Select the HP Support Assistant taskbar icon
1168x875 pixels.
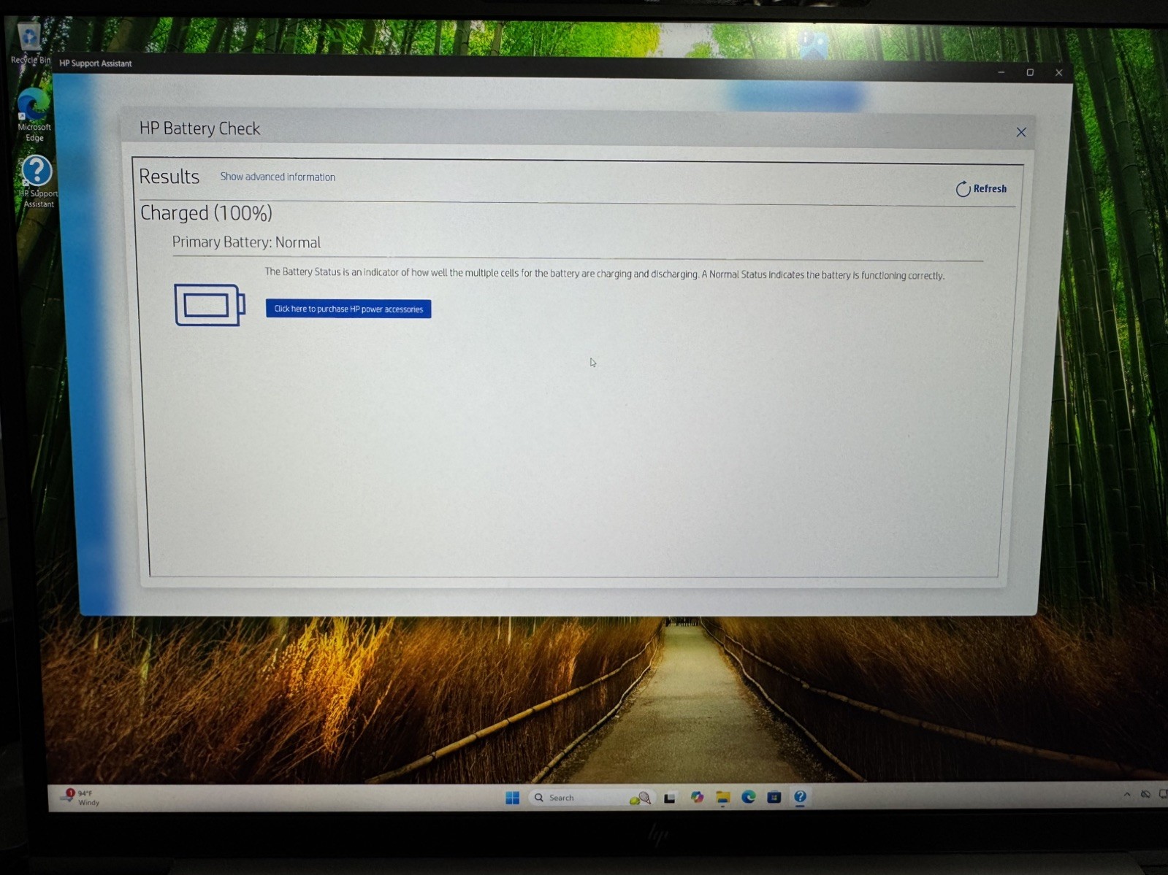tap(800, 797)
